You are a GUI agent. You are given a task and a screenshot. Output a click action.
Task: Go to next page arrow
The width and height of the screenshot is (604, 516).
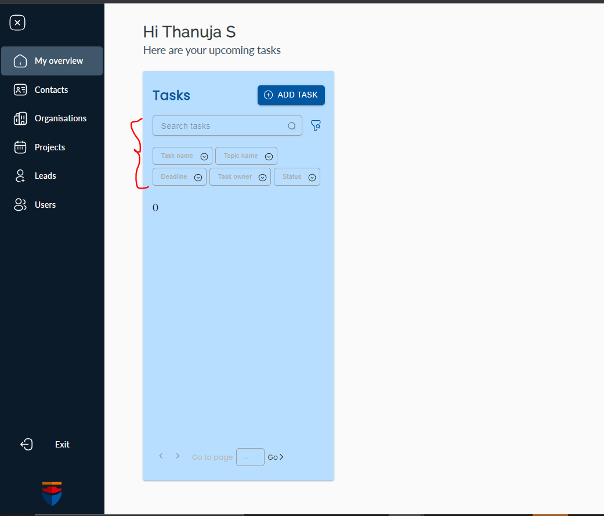pyautogui.click(x=178, y=456)
